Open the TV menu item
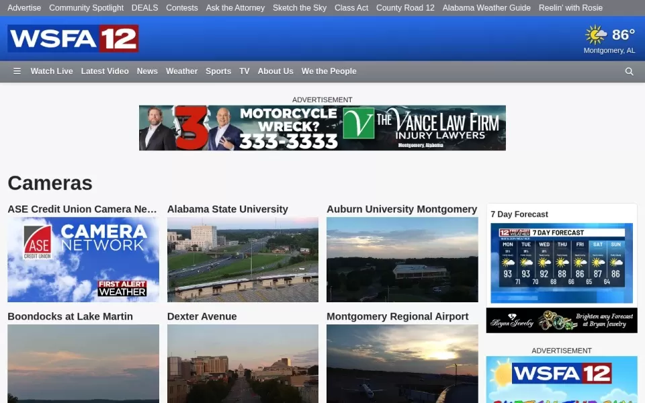The width and height of the screenshot is (645, 403). click(245, 71)
